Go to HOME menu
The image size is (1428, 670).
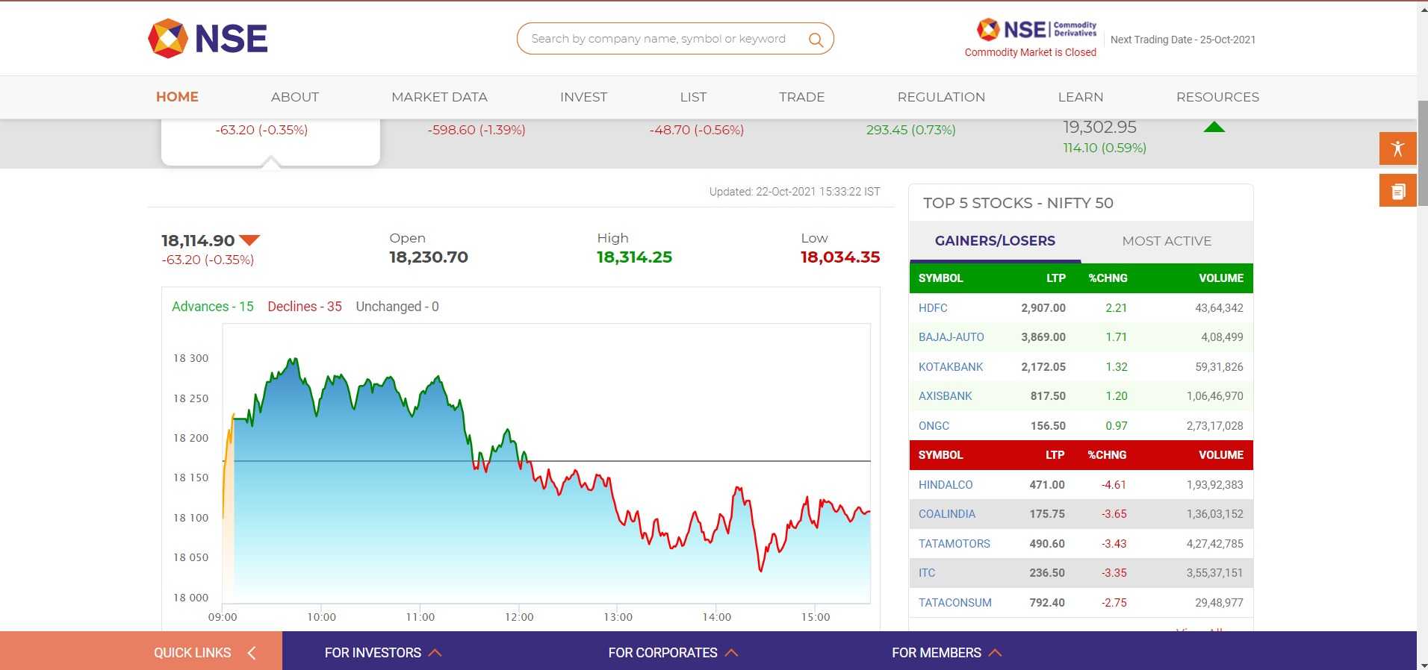pyautogui.click(x=177, y=97)
